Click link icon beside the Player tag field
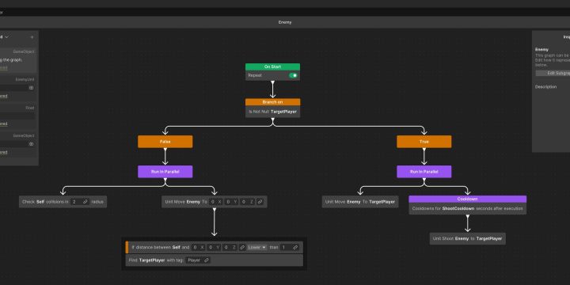The height and width of the screenshot is (285, 570). tap(206, 260)
